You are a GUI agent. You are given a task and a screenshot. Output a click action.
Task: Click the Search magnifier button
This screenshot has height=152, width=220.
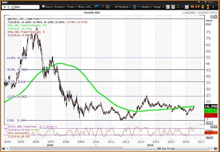coord(47,7)
